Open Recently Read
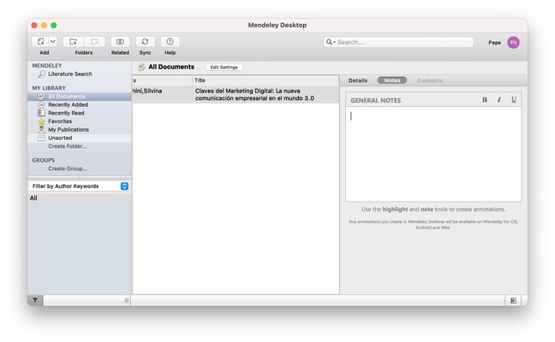Viewport: 555px width, 342px height. point(66,113)
